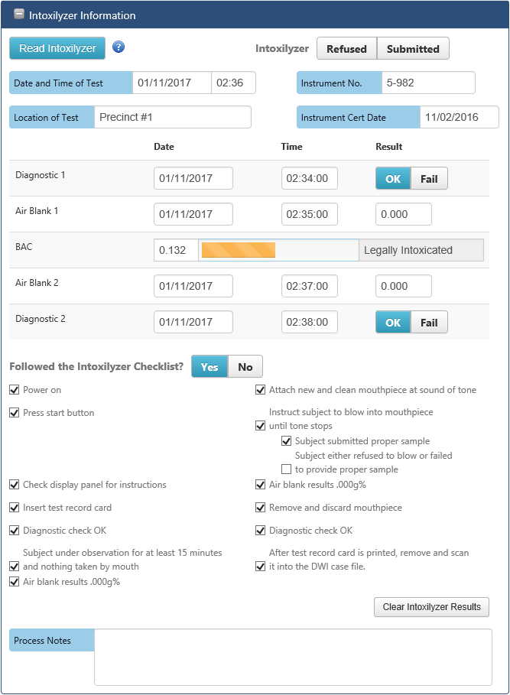Set Followed the Intoxilyzer Checklist to No
The image size is (510, 695).
245,367
